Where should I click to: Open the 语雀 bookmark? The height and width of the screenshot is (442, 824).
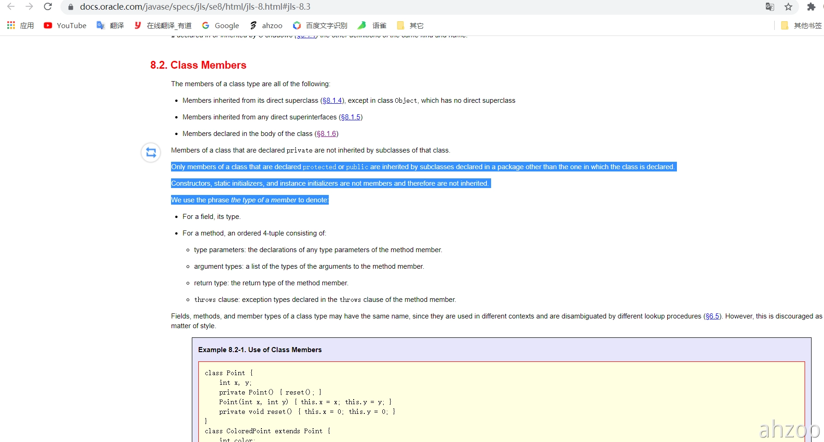372,25
